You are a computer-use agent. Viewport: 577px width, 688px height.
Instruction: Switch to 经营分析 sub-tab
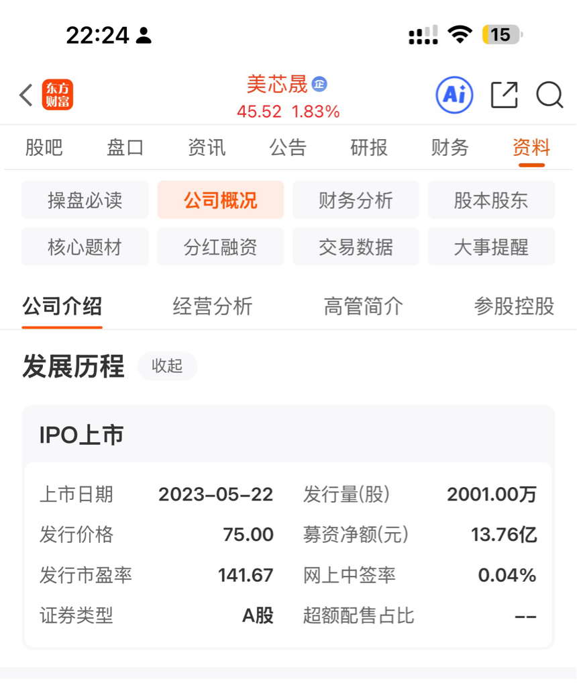tap(213, 306)
